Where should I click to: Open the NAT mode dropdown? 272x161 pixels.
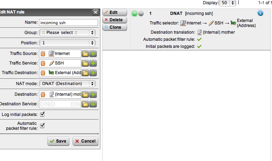tap(67, 83)
